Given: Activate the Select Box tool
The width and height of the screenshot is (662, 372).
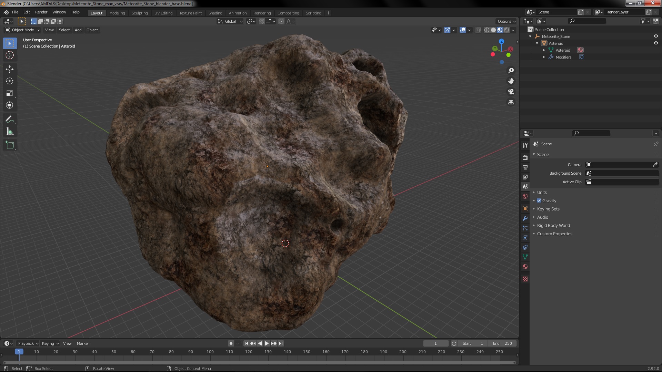Looking at the screenshot, I should [10, 43].
